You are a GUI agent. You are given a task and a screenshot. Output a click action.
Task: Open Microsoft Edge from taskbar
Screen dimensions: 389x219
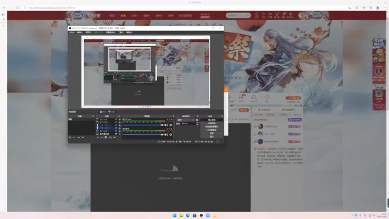(x=188, y=215)
